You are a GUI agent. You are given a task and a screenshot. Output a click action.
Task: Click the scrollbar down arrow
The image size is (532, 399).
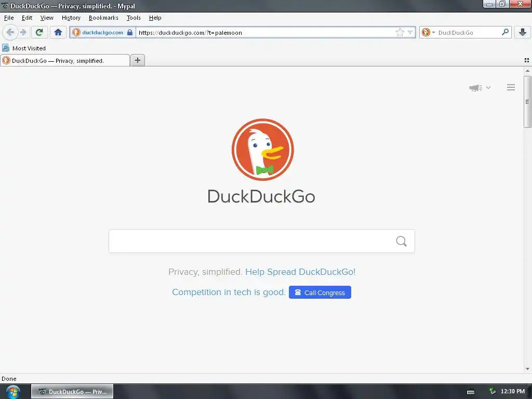click(527, 369)
